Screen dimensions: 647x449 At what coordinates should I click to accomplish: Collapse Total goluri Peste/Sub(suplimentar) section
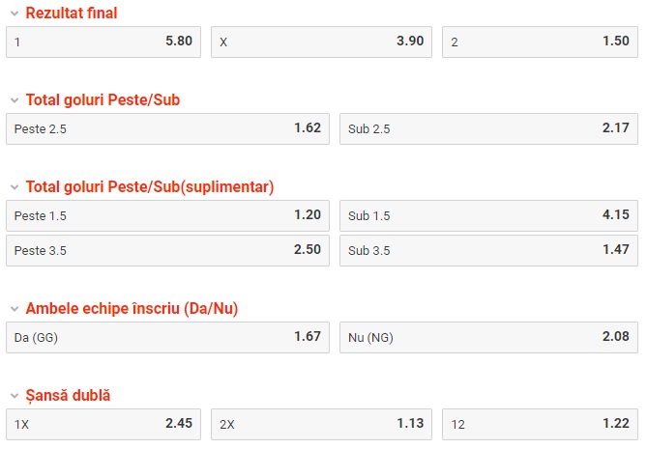pos(14,187)
